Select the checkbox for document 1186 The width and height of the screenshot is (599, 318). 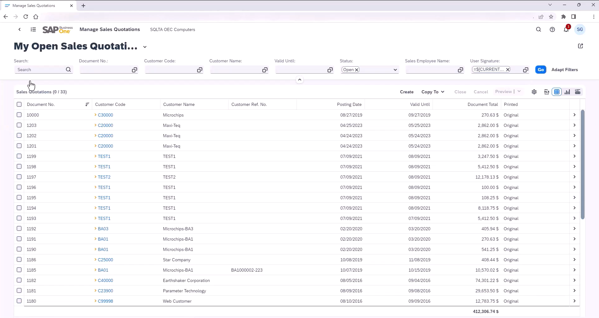[x=19, y=260]
